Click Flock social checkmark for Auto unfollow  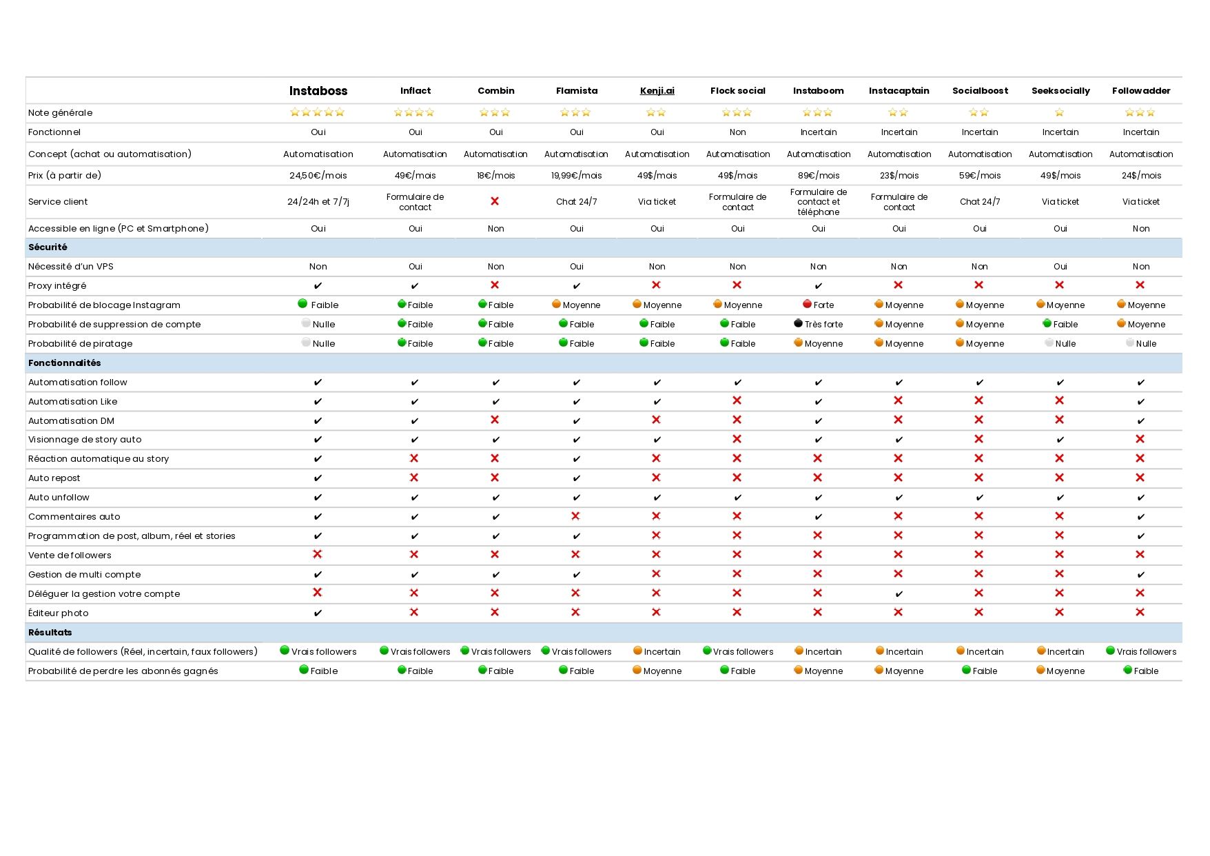tap(738, 497)
